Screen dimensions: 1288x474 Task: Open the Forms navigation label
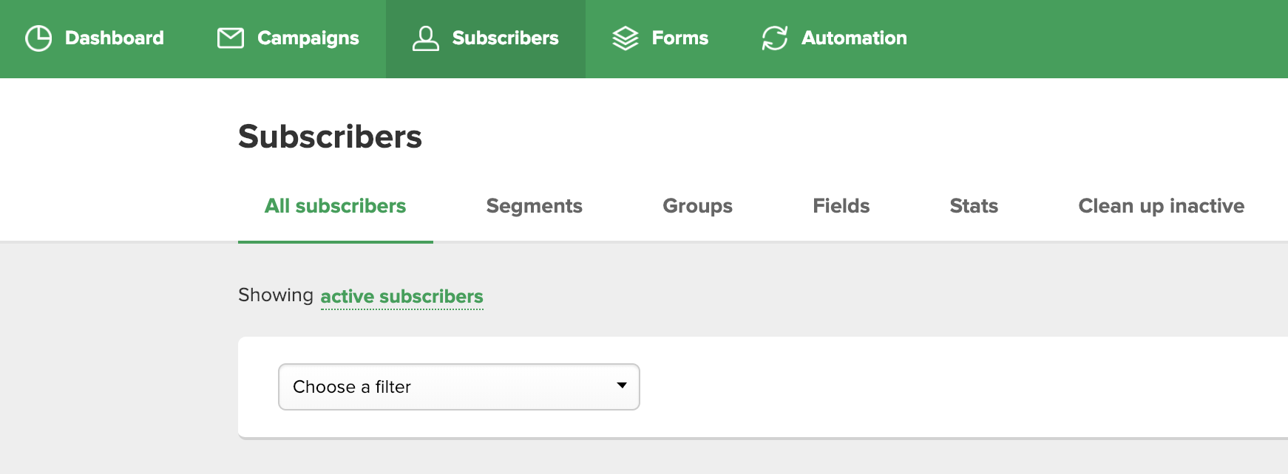coord(680,38)
